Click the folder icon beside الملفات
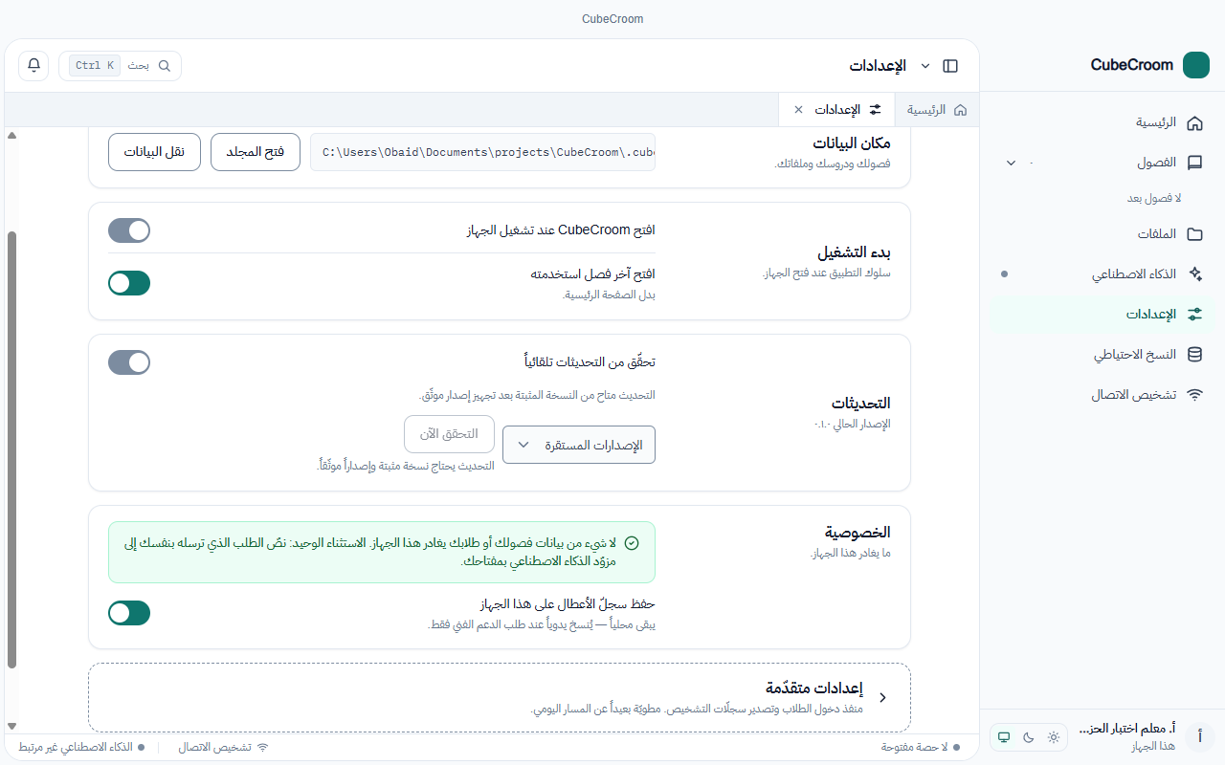This screenshot has height=765, width=1225. [1194, 234]
